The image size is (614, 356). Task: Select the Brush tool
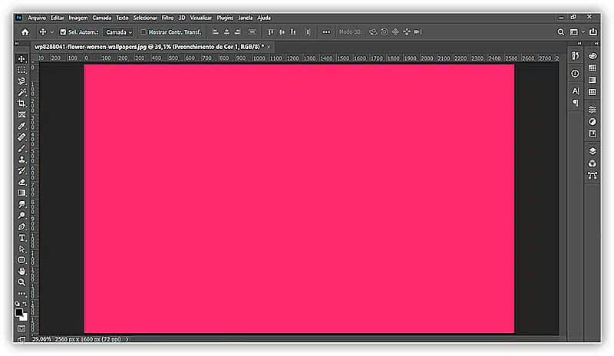(x=21, y=148)
